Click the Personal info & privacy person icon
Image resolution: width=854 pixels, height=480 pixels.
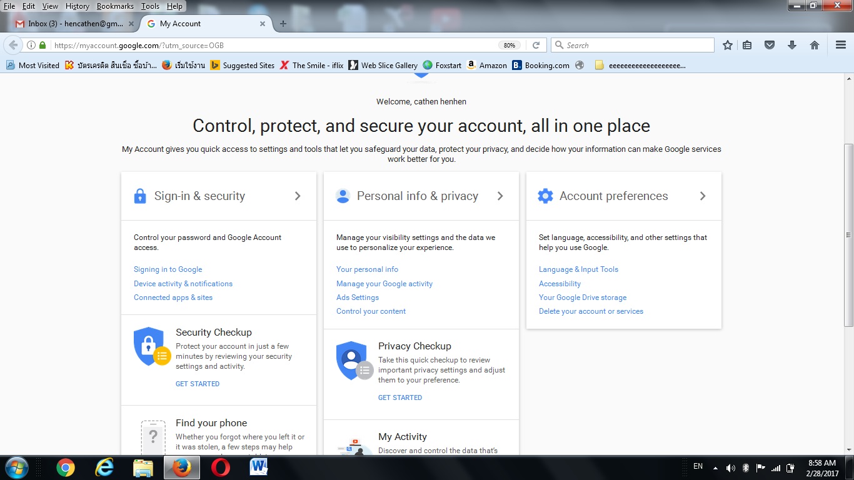pyautogui.click(x=343, y=196)
